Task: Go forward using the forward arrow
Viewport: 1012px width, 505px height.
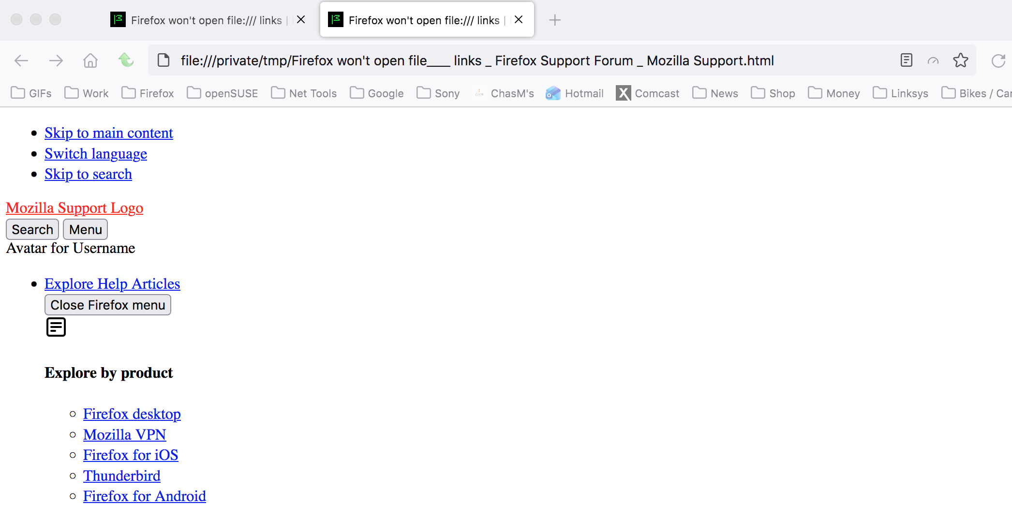Action: pyautogui.click(x=56, y=60)
